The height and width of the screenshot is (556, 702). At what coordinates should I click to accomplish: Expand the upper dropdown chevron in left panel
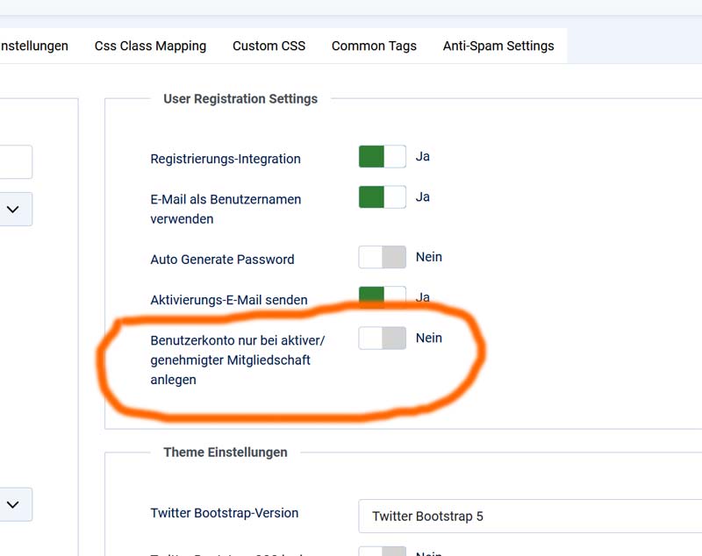pyautogui.click(x=13, y=210)
